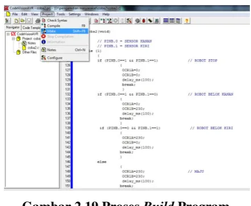Click the '// ROBOT STOP' comment
The image size is (251, 206).
click(203, 60)
